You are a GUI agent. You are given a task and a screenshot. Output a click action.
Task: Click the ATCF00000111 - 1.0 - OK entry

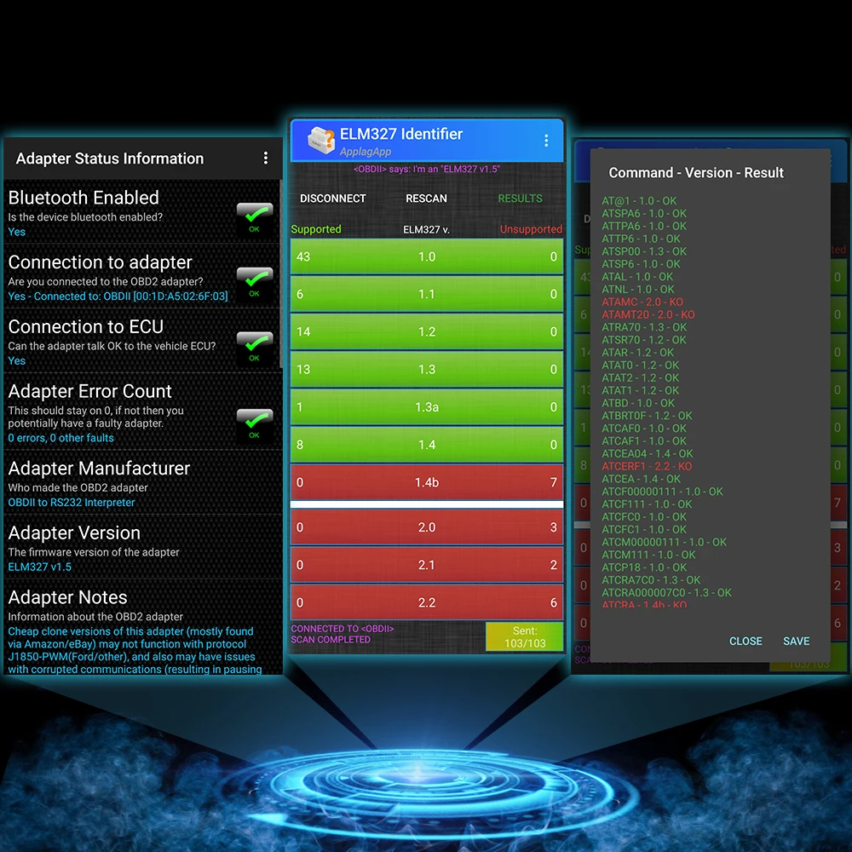pyautogui.click(x=662, y=492)
